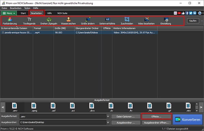Click the 98.083 file size cell

(58, 33)
